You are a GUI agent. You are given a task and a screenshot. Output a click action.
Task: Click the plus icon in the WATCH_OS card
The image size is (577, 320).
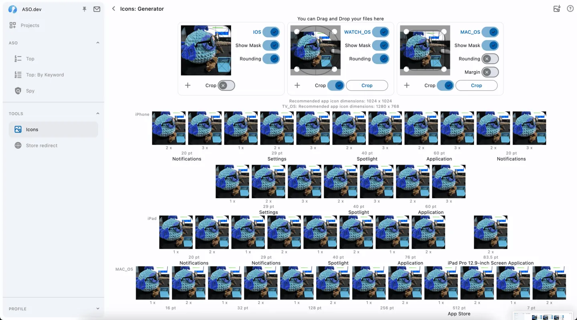297,85
